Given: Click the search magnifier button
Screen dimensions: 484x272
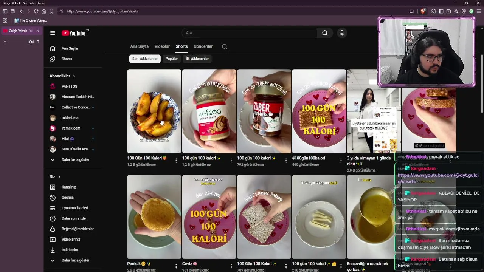Looking at the screenshot, I should 325,33.
